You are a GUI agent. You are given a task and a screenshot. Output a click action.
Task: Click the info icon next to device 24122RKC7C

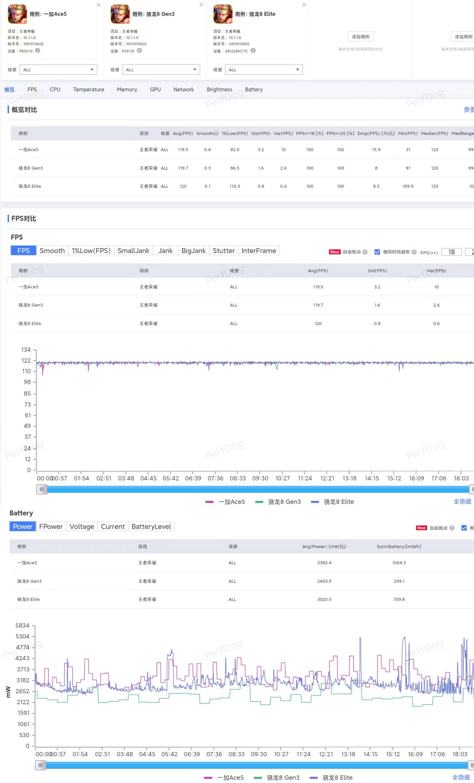[253, 50]
